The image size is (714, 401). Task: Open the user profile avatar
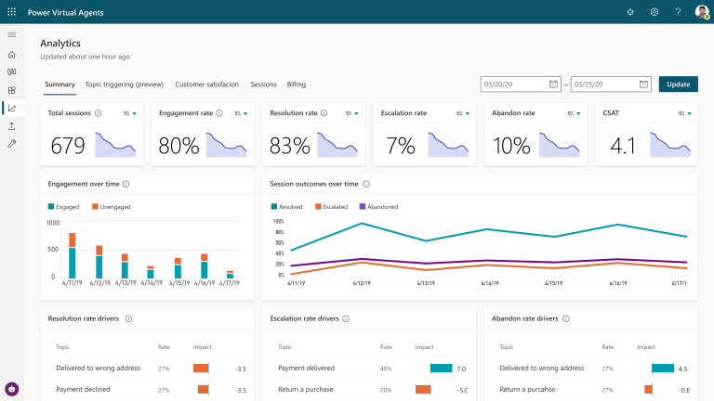[x=701, y=12]
